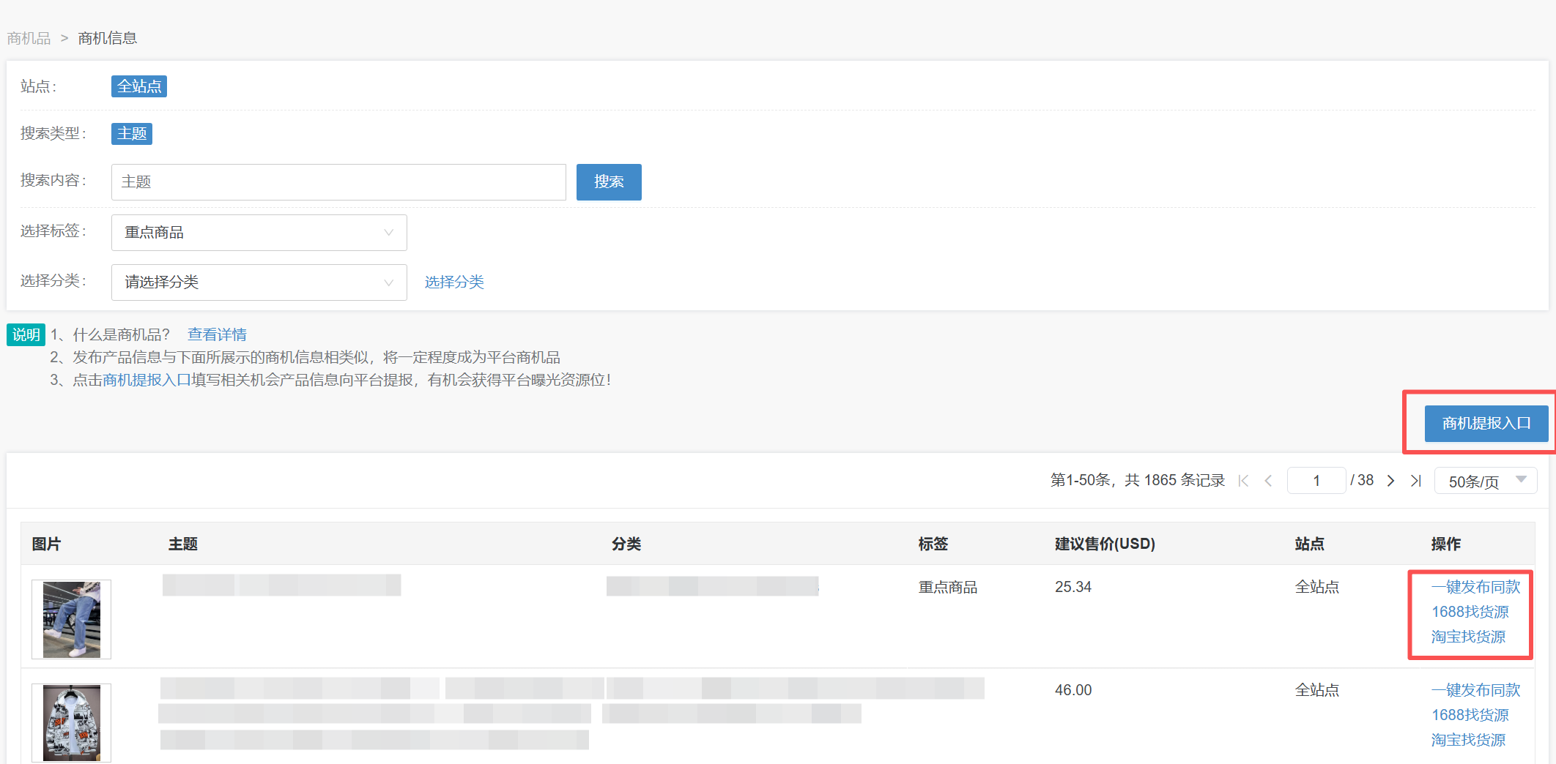Select the 主题 search type tag
This screenshot has width=1556, height=764.
pos(132,133)
